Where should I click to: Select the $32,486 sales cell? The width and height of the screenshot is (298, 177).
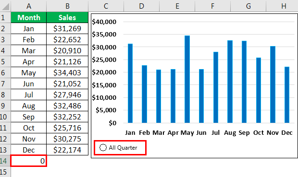67,106
